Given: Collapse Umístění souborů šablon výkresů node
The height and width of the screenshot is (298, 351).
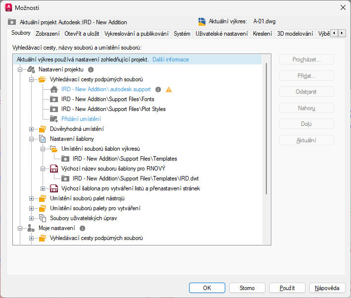Looking at the screenshot, I should pyautogui.click(x=43, y=149).
